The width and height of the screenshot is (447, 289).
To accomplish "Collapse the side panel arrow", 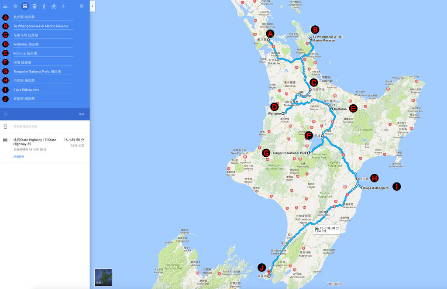I will coord(92,6).
